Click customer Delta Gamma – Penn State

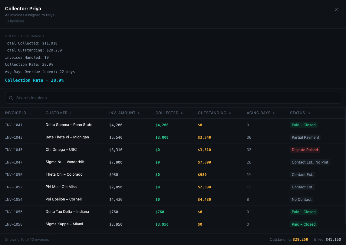click(x=69, y=125)
